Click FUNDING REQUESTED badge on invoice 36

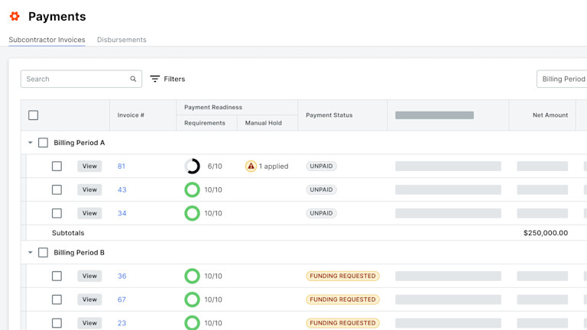point(342,276)
